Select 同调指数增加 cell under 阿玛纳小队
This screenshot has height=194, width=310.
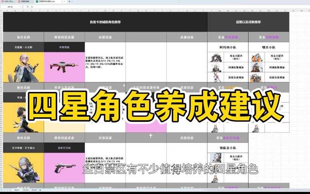tap(236, 67)
